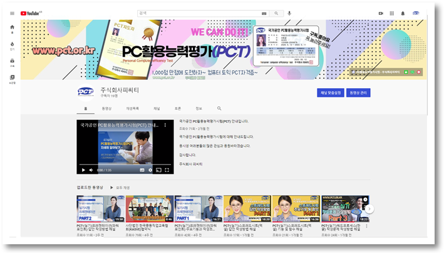
Task: Click the 동영상 관리 button
Action: (x=358, y=92)
